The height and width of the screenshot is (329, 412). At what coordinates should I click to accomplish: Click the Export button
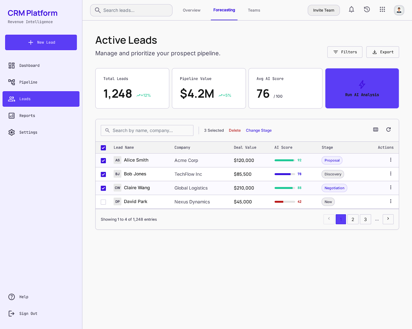(383, 52)
